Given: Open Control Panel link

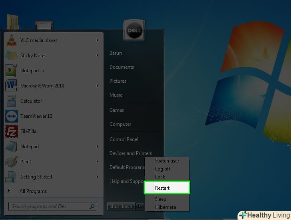Looking at the screenshot, I should pyautogui.click(x=124, y=139).
